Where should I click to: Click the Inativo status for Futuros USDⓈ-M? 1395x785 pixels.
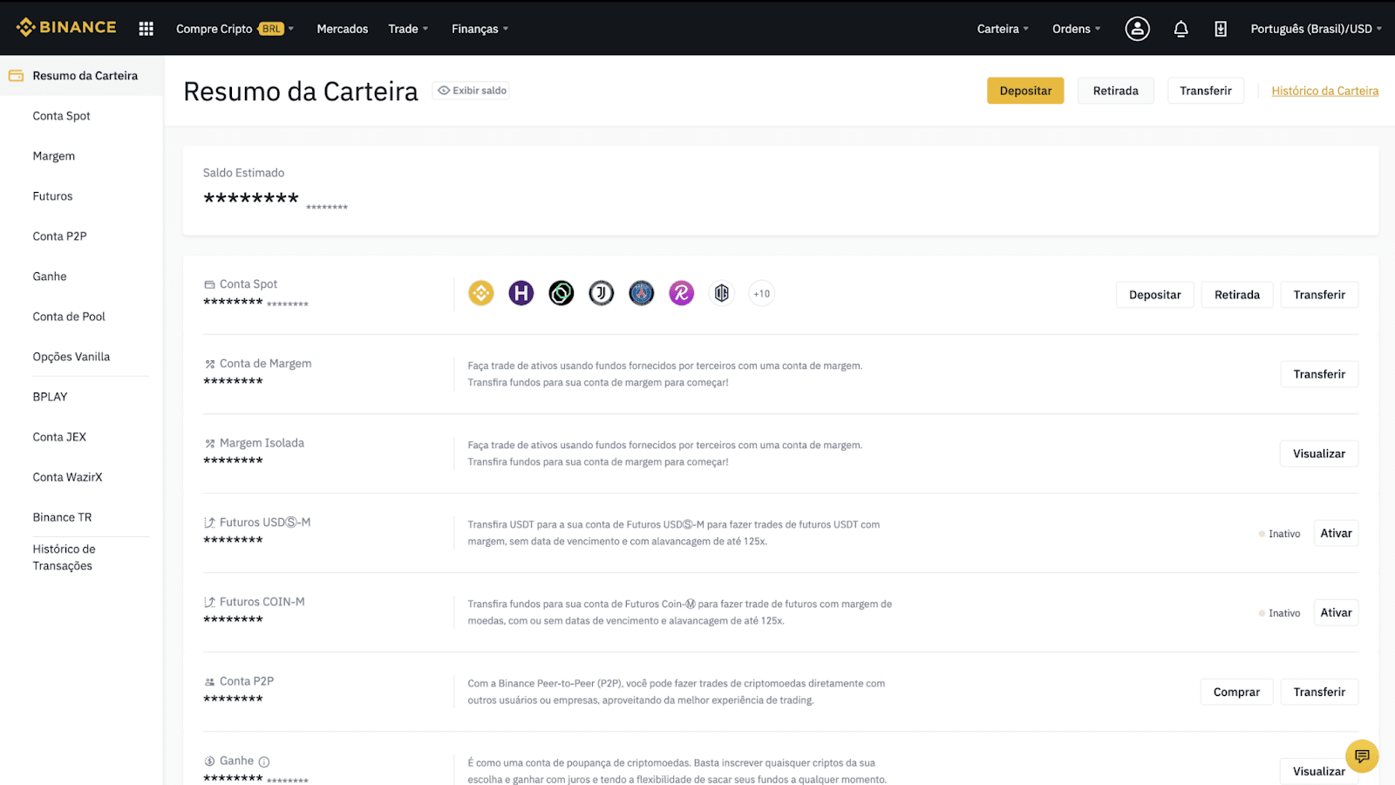(x=1280, y=534)
